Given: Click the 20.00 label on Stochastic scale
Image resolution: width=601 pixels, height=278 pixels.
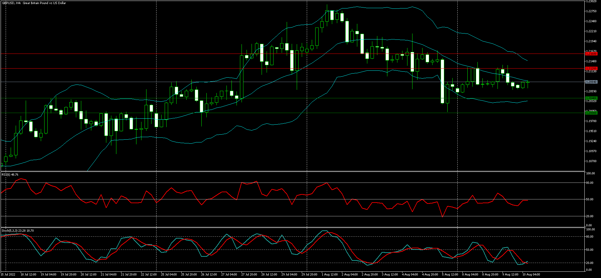Looking at the screenshot, I should [590, 263].
